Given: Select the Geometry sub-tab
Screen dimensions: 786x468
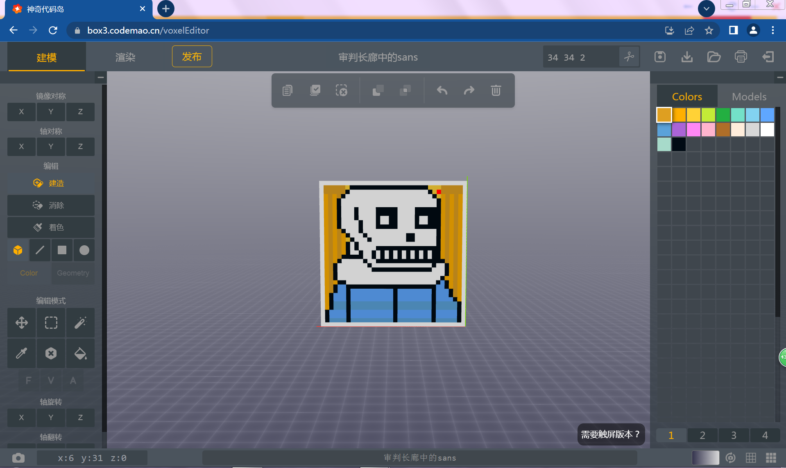Looking at the screenshot, I should coord(73,273).
